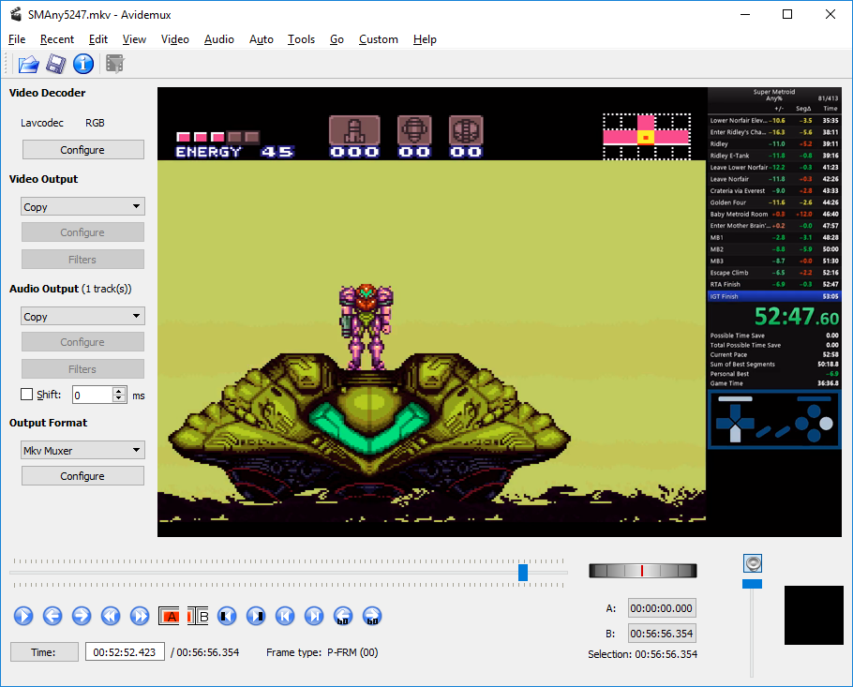853x687 pixels.
Task: Click Configure under Video Decoder
Action: (82, 150)
